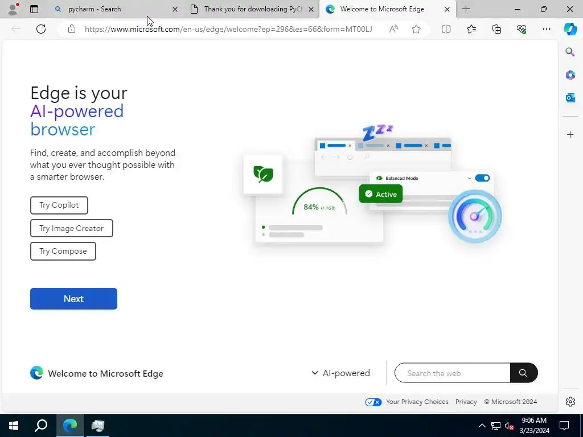Close the Thank you for downloading tab
Screen dimensions: 583x437
tap(311, 9)
